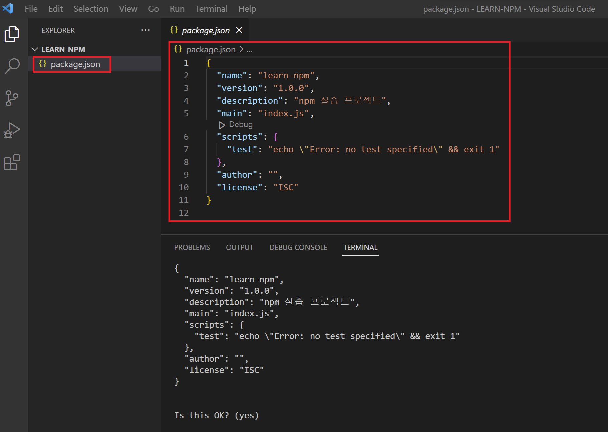Click the "scripts" line in terminal output

tap(214, 325)
